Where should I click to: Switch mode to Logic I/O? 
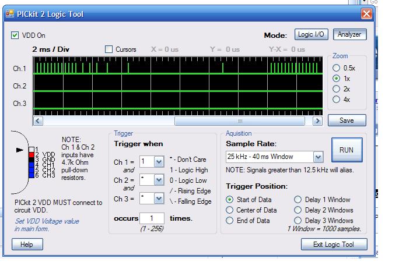coord(311,34)
